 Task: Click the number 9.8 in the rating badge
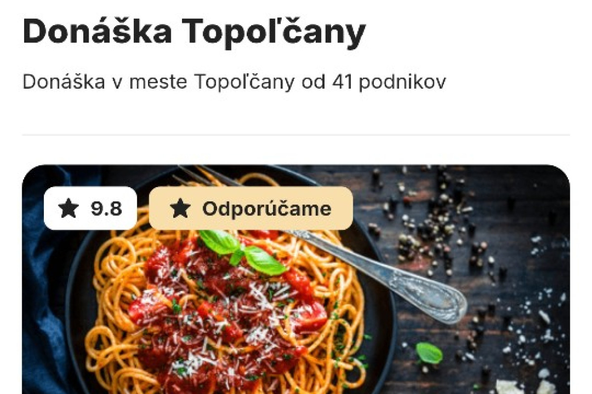(x=106, y=209)
